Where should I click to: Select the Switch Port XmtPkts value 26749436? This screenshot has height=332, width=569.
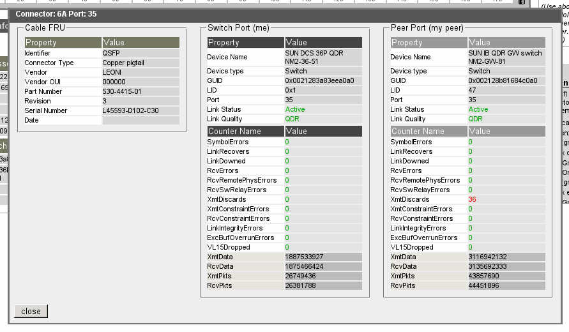tap(300, 276)
